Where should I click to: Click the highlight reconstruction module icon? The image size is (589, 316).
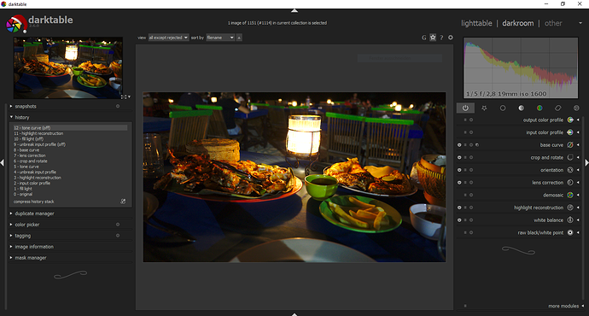(570, 208)
